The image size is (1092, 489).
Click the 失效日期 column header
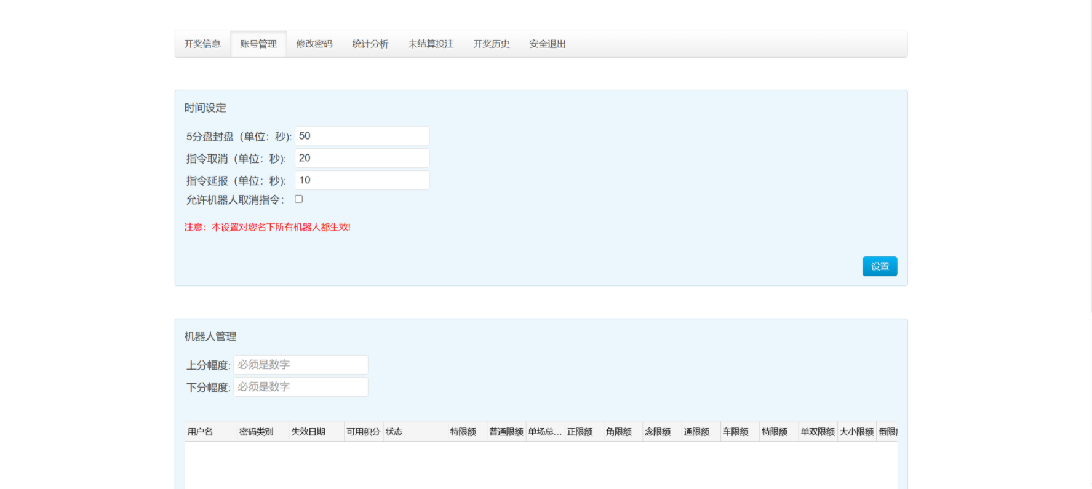click(315, 432)
